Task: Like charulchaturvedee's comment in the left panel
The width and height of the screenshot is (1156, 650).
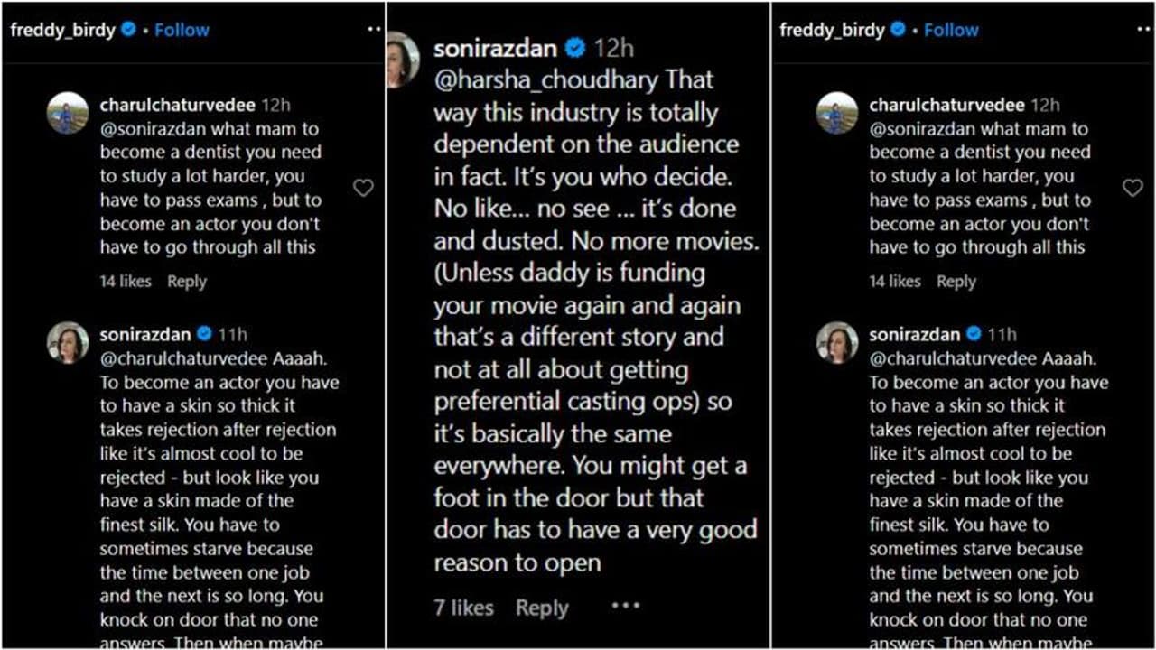Action: [363, 188]
